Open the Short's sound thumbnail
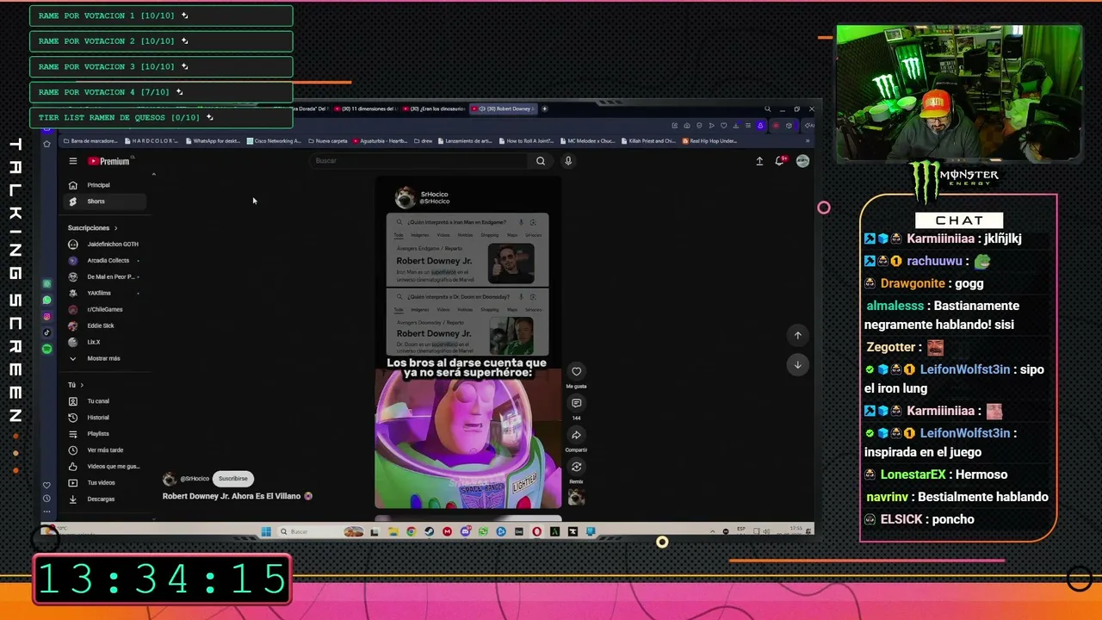1102x620 pixels. (x=577, y=498)
